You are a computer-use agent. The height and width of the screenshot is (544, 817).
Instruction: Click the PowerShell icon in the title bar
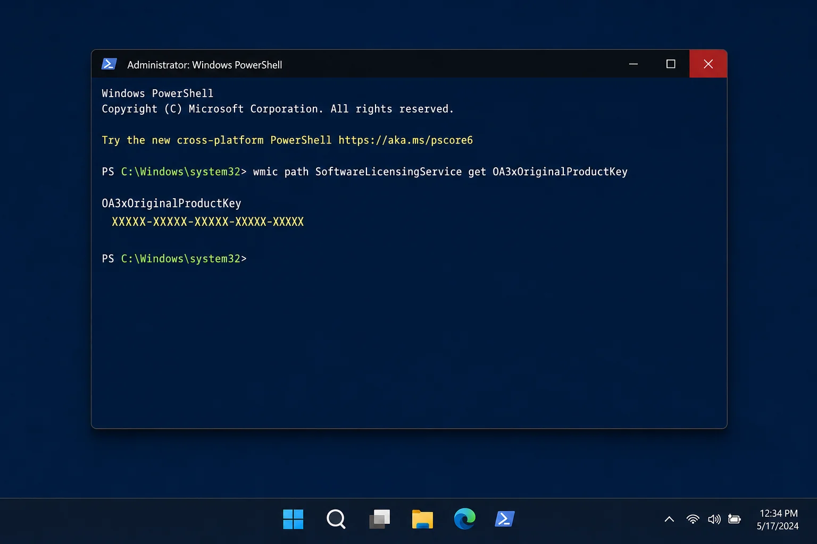pyautogui.click(x=109, y=64)
